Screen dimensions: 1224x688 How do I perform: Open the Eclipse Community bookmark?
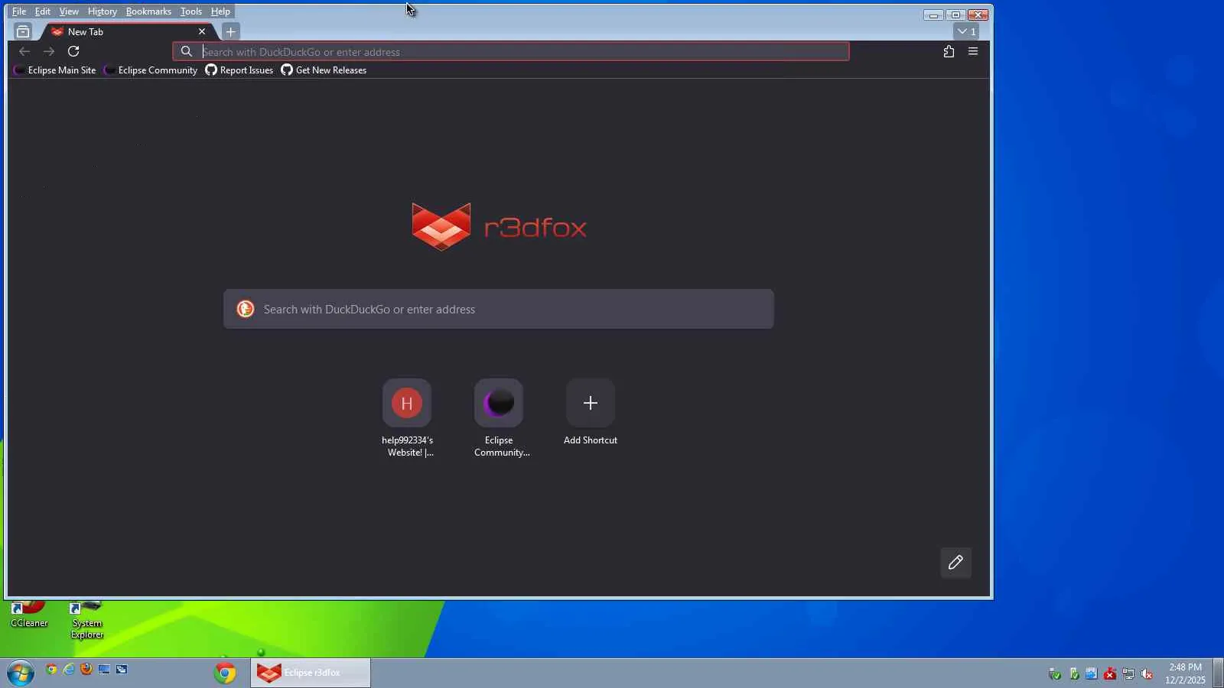(151, 70)
